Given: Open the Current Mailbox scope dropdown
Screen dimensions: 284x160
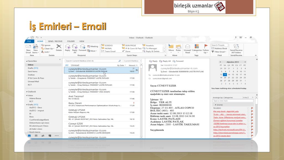Looking at the screenshot, I should [132, 61].
